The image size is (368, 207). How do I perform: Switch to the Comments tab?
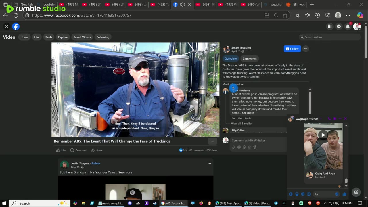pos(249,59)
